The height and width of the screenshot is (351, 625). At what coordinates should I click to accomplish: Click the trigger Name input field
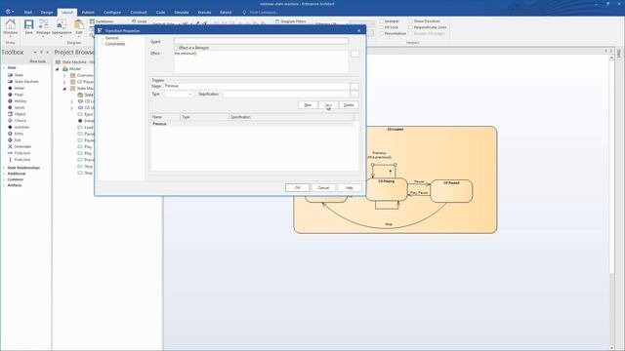pos(257,86)
